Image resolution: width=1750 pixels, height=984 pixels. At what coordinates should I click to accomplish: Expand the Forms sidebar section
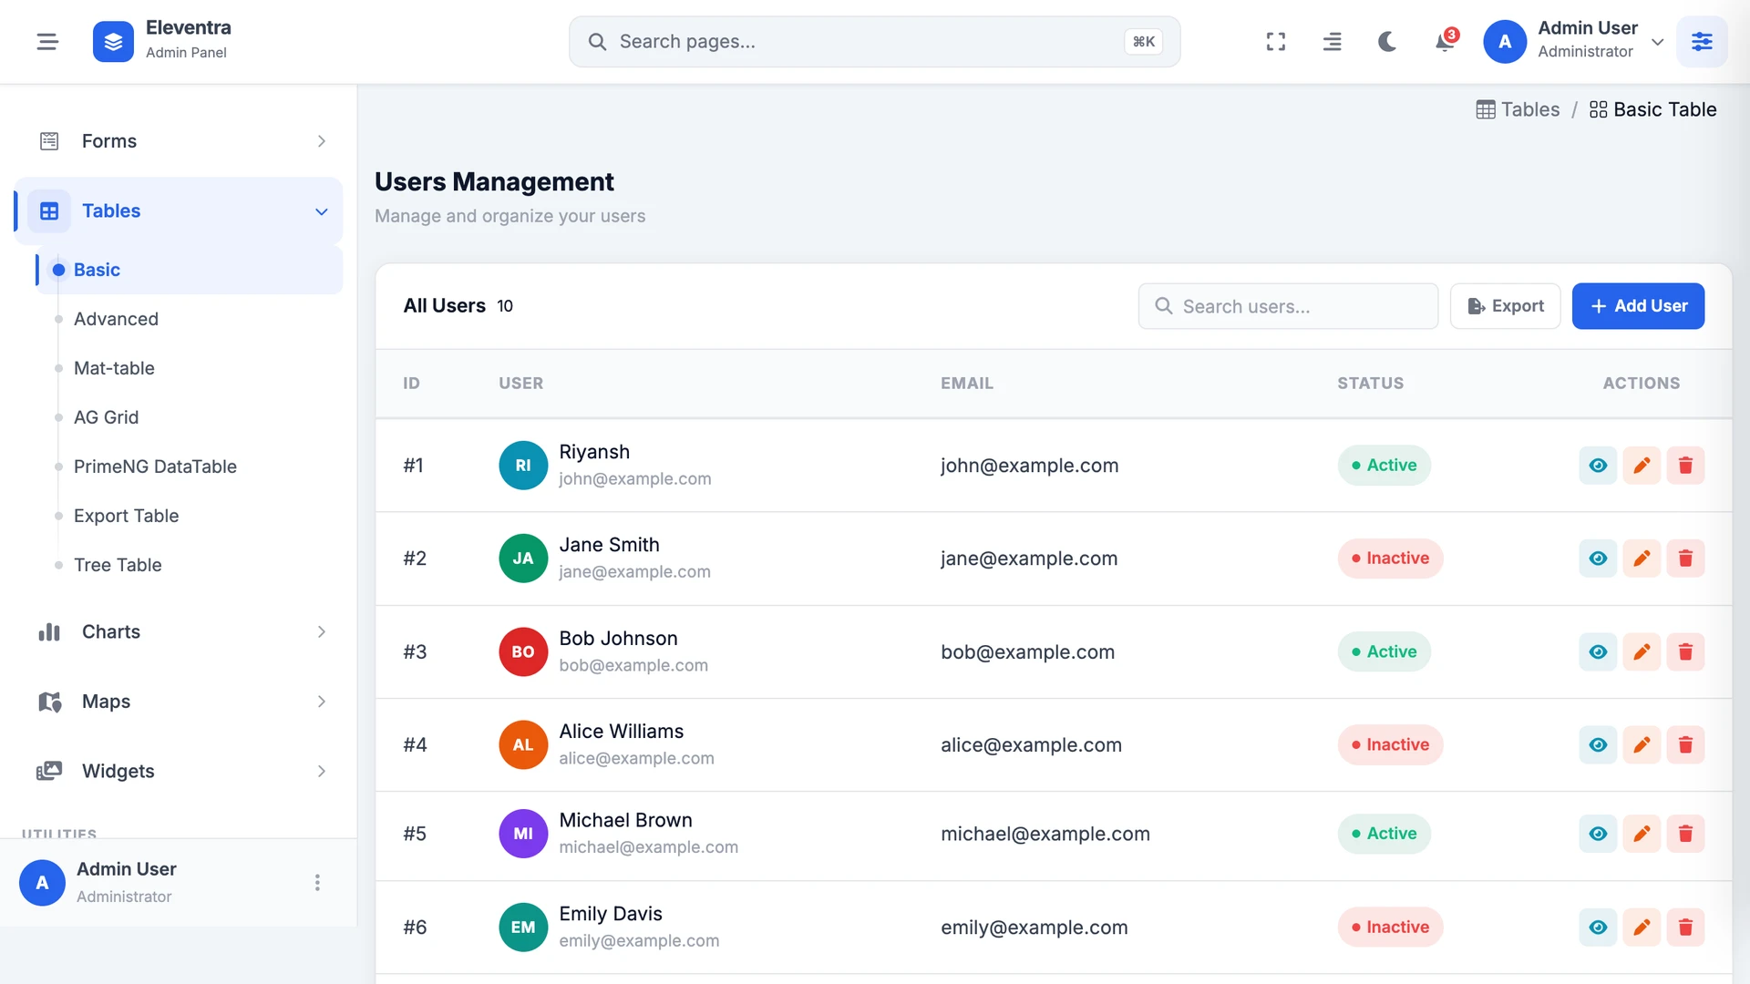tap(179, 141)
